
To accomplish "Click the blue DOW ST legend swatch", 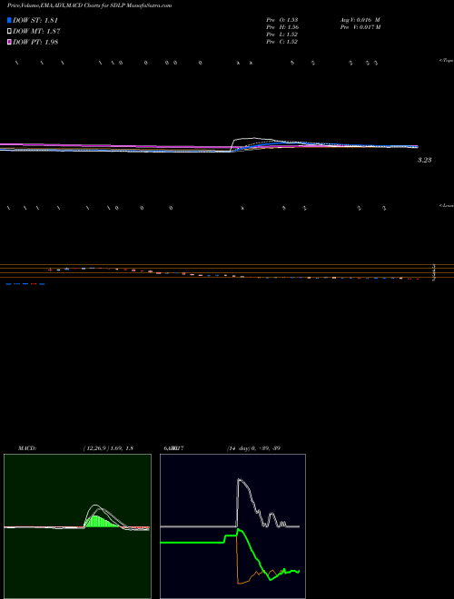I will click(x=9, y=20).
